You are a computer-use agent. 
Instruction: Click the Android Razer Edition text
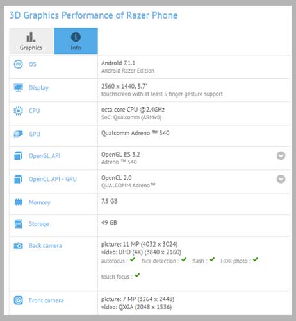[127, 71]
